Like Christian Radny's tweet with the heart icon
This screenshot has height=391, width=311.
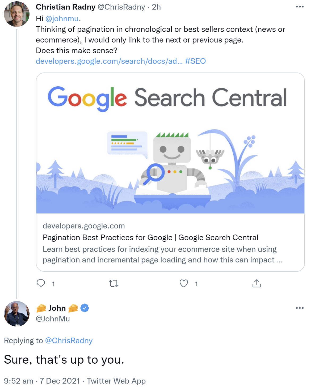[184, 284]
